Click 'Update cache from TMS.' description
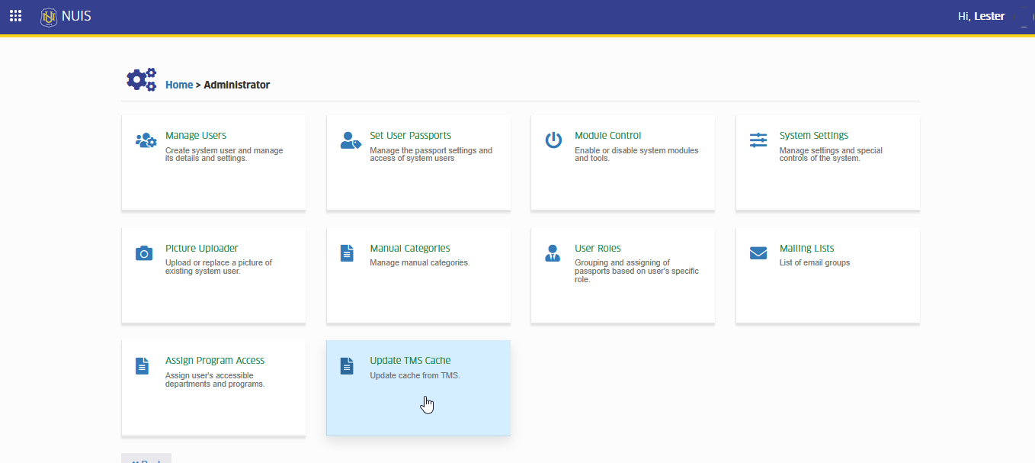Viewport: 1035px width, 463px height. (415, 375)
